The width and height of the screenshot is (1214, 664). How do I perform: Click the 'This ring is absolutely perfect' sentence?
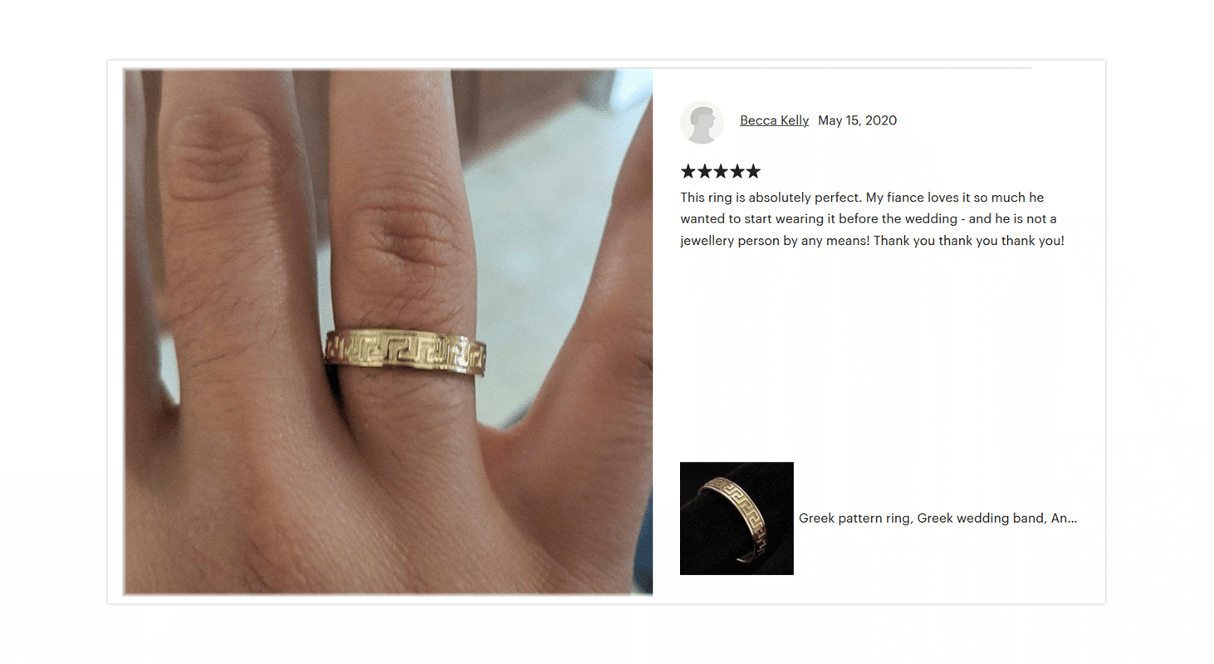[x=771, y=198]
